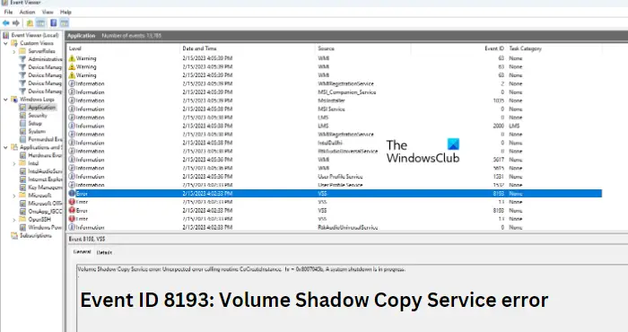Open the OneApp_IGCC log
This screenshot has width=628, height=332.
45,212
